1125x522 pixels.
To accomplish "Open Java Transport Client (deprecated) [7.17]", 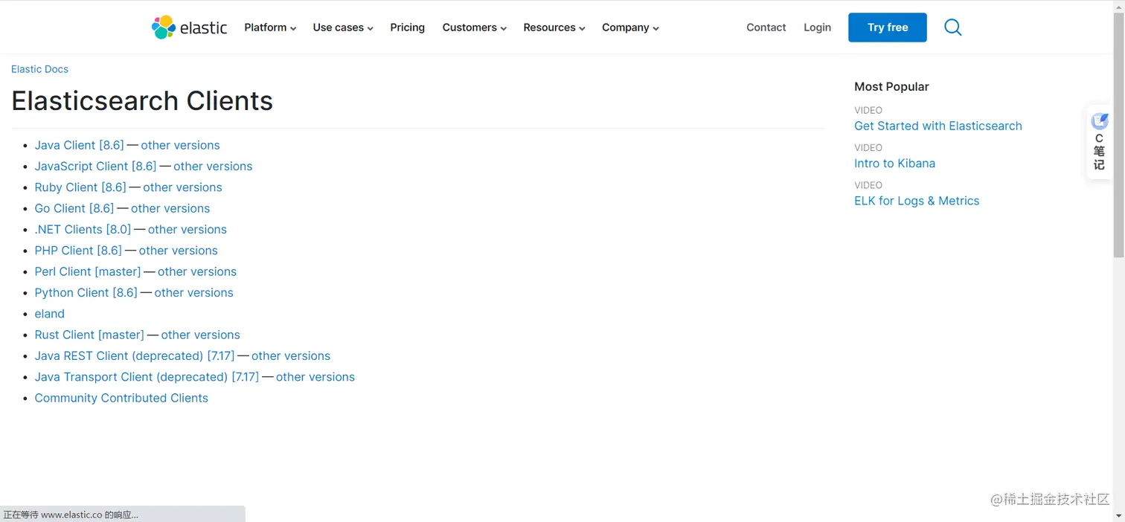I will tap(147, 377).
